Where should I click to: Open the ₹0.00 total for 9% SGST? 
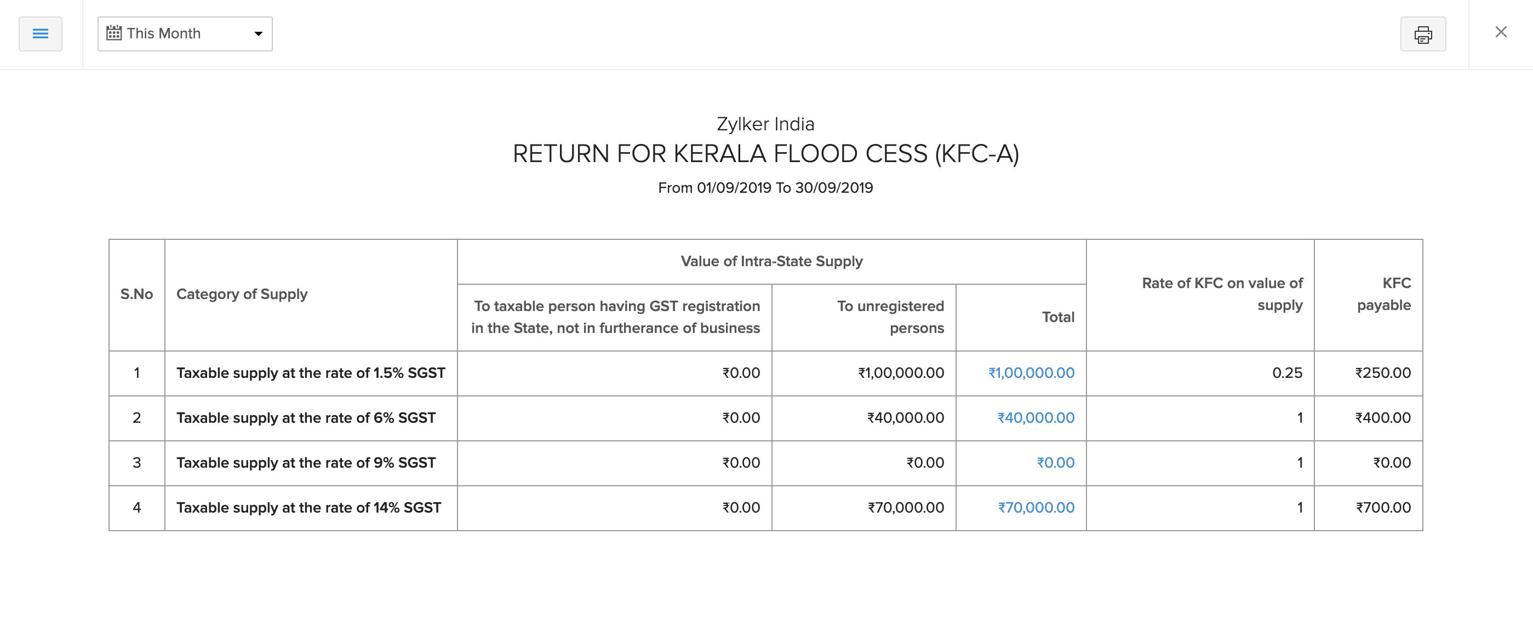click(x=1056, y=462)
